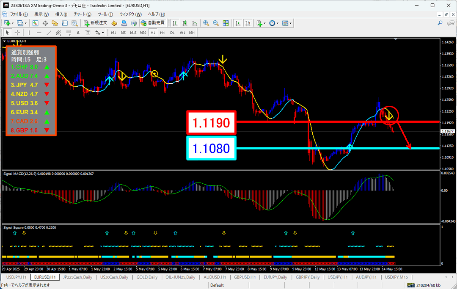This screenshot has height=290, width=457.
Task: Select the trendline drawing tool
Action: coord(50,33)
